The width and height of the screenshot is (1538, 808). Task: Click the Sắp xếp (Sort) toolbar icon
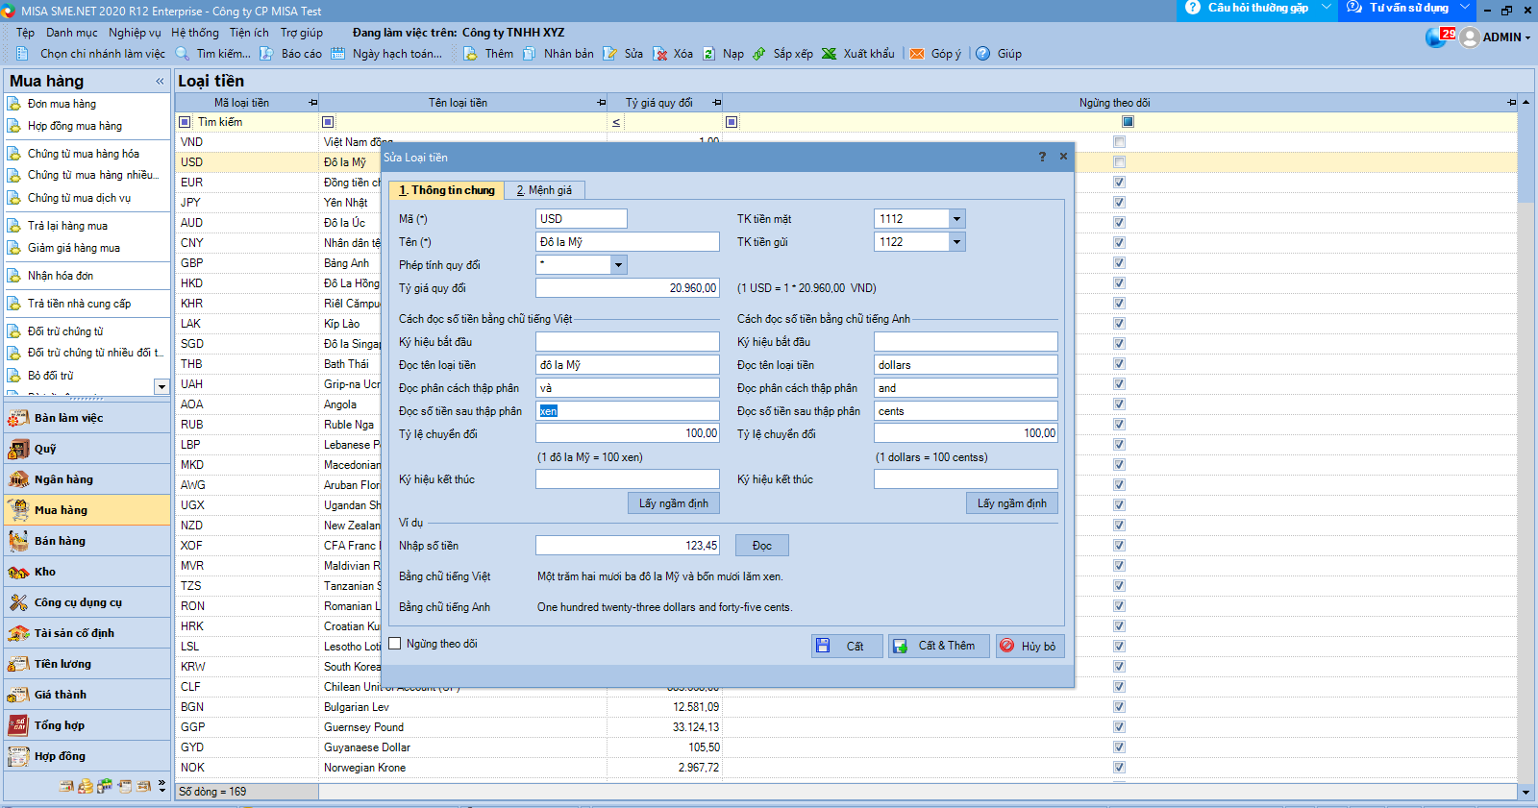pos(759,54)
